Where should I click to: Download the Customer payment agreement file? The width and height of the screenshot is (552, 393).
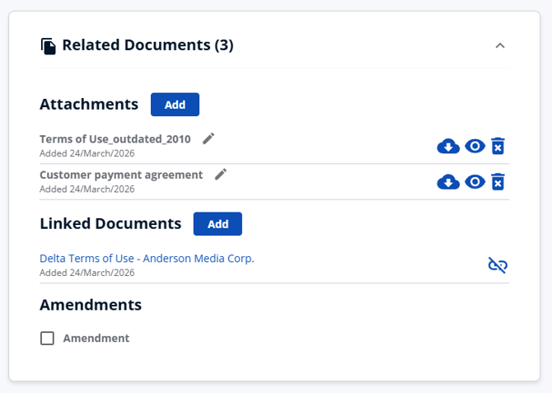click(448, 182)
